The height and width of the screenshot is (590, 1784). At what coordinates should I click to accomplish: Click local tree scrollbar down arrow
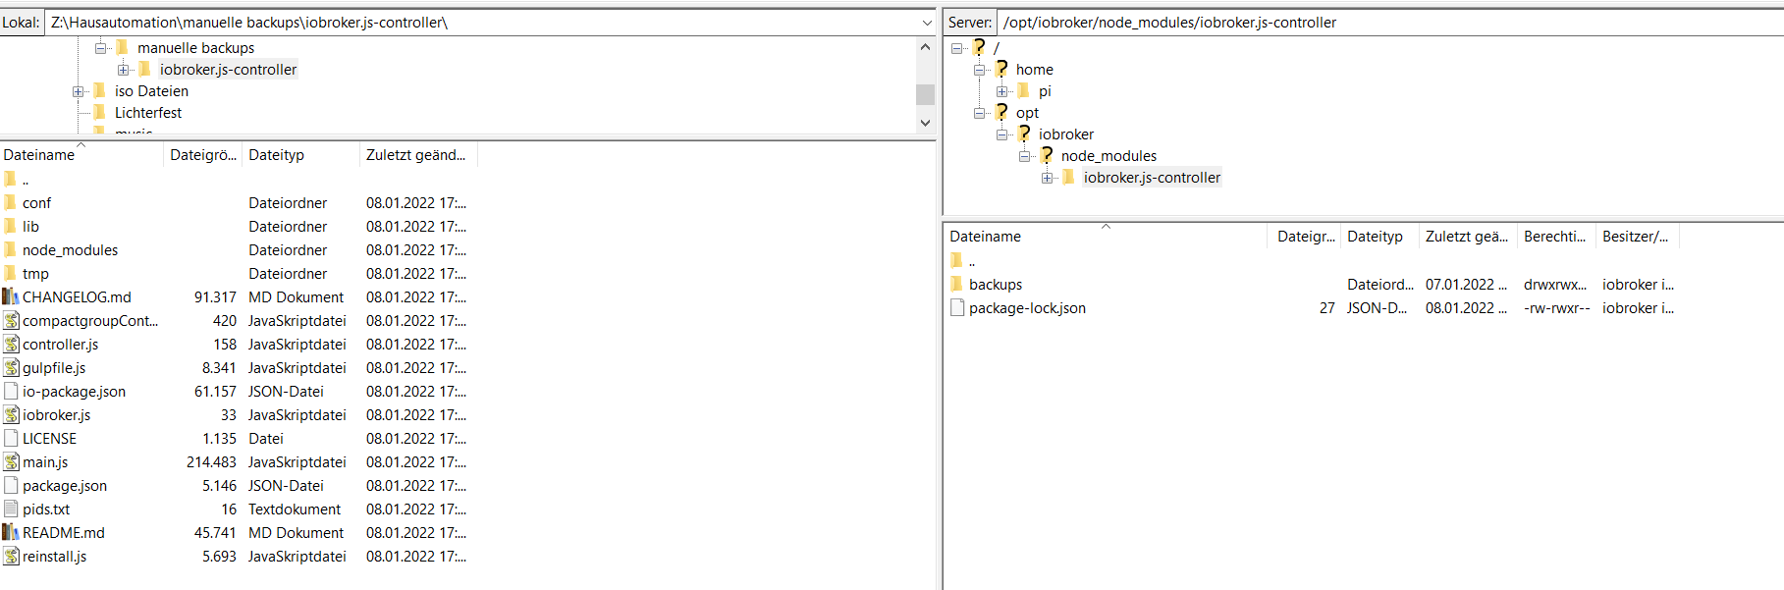(x=925, y=123)
